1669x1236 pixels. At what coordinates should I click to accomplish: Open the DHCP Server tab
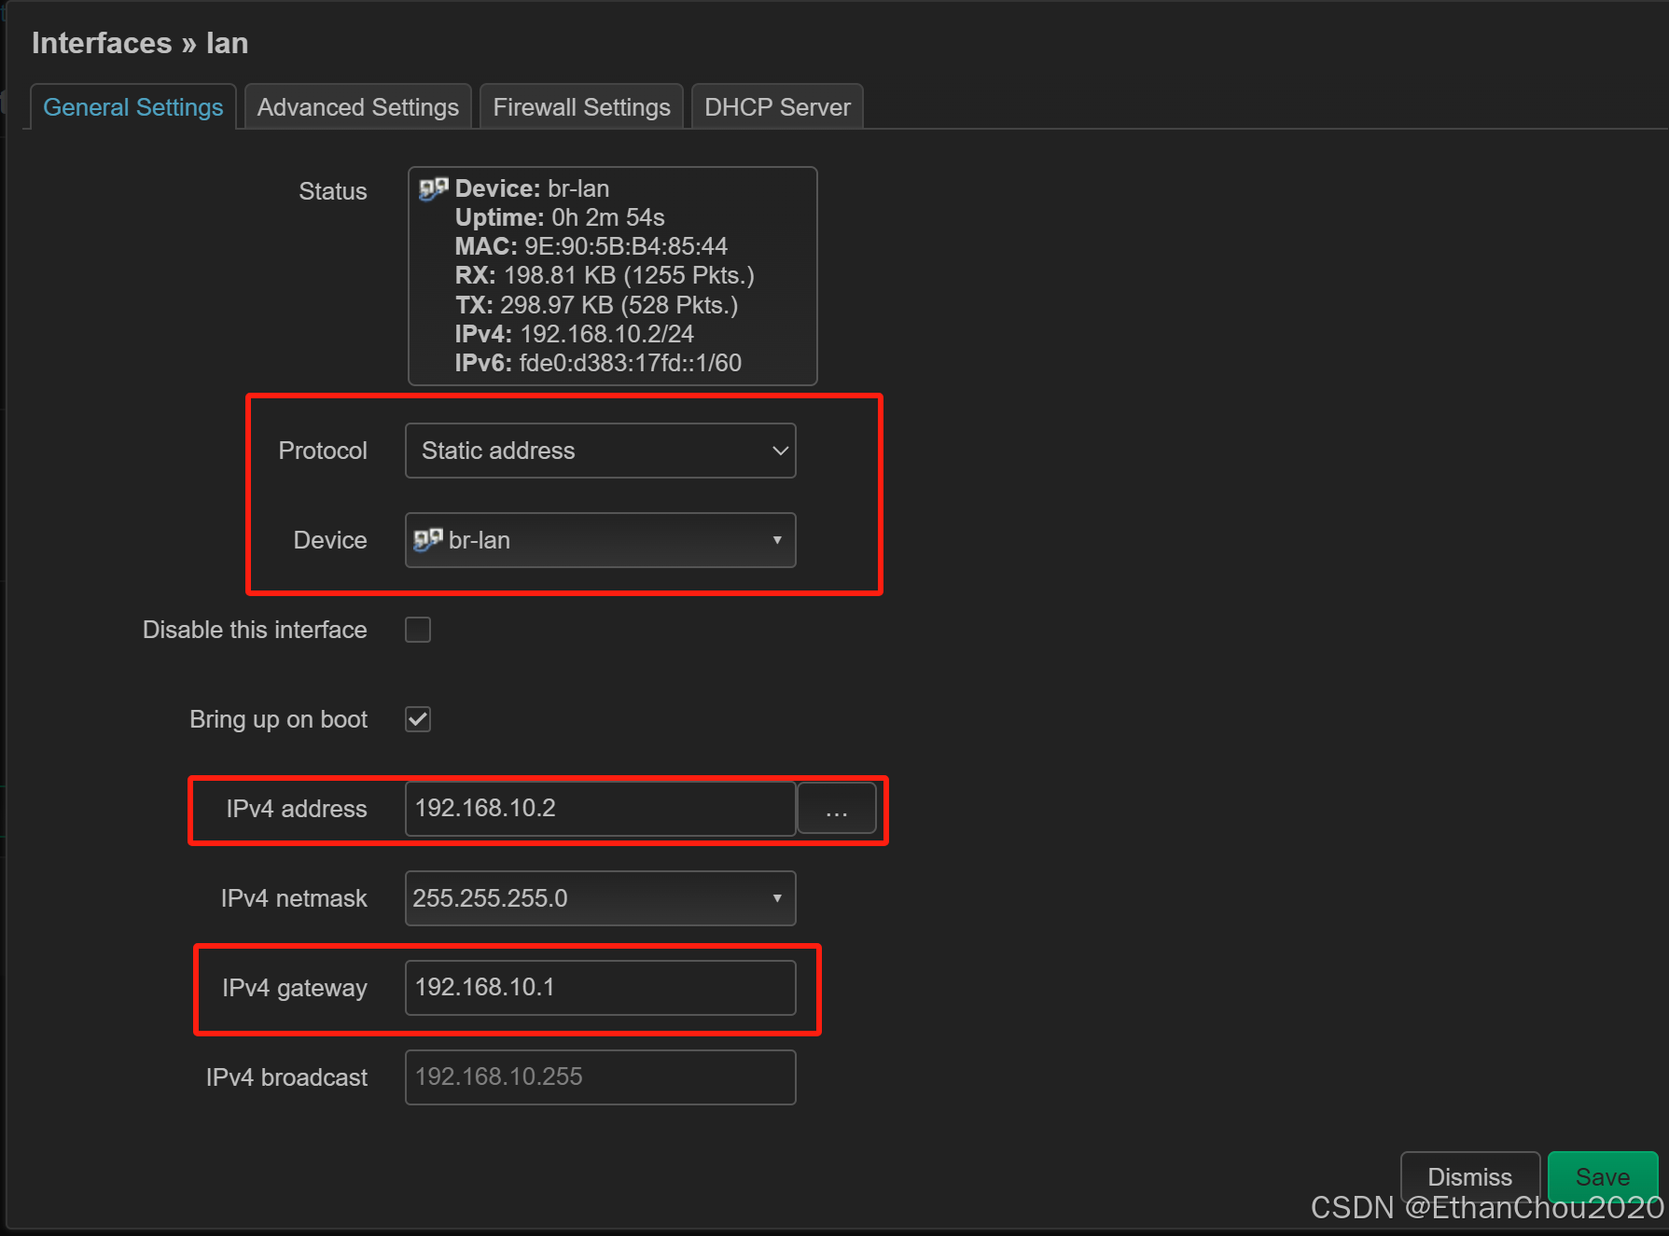click(777, 107)
